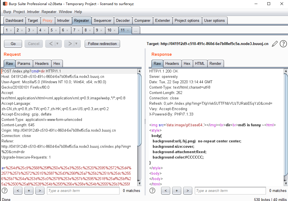Open the Project menu

tap(19, 12)
